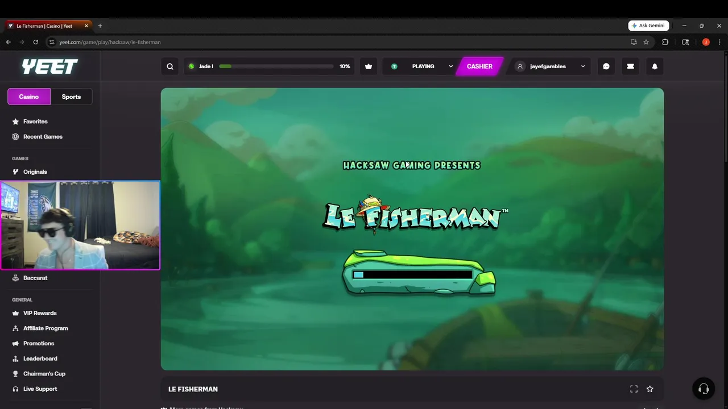Open Chairman's Cup page
Image resolution: width=728 pixels, height=409 pixels.
(x=44, y=374)
